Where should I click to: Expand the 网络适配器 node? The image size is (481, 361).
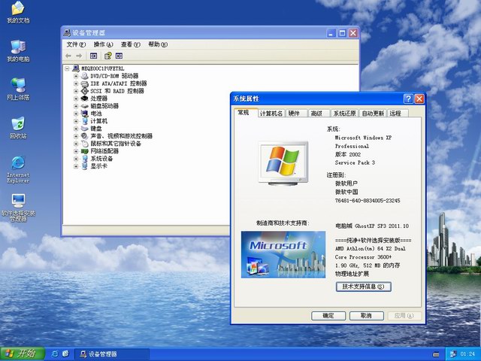tap(76, 151)
